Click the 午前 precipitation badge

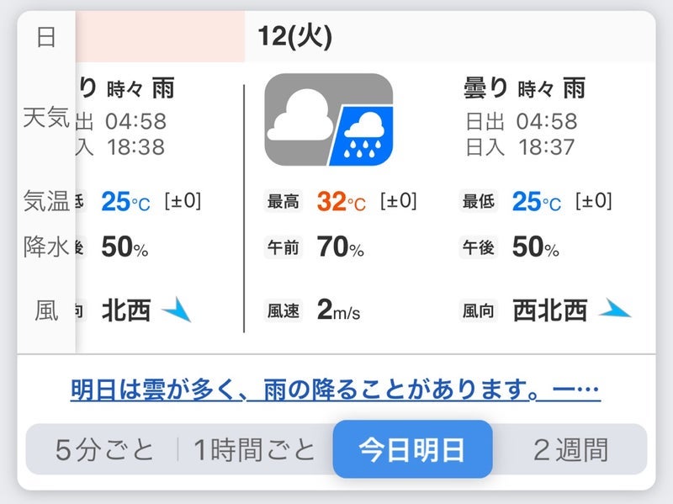[x=283, y=249]
